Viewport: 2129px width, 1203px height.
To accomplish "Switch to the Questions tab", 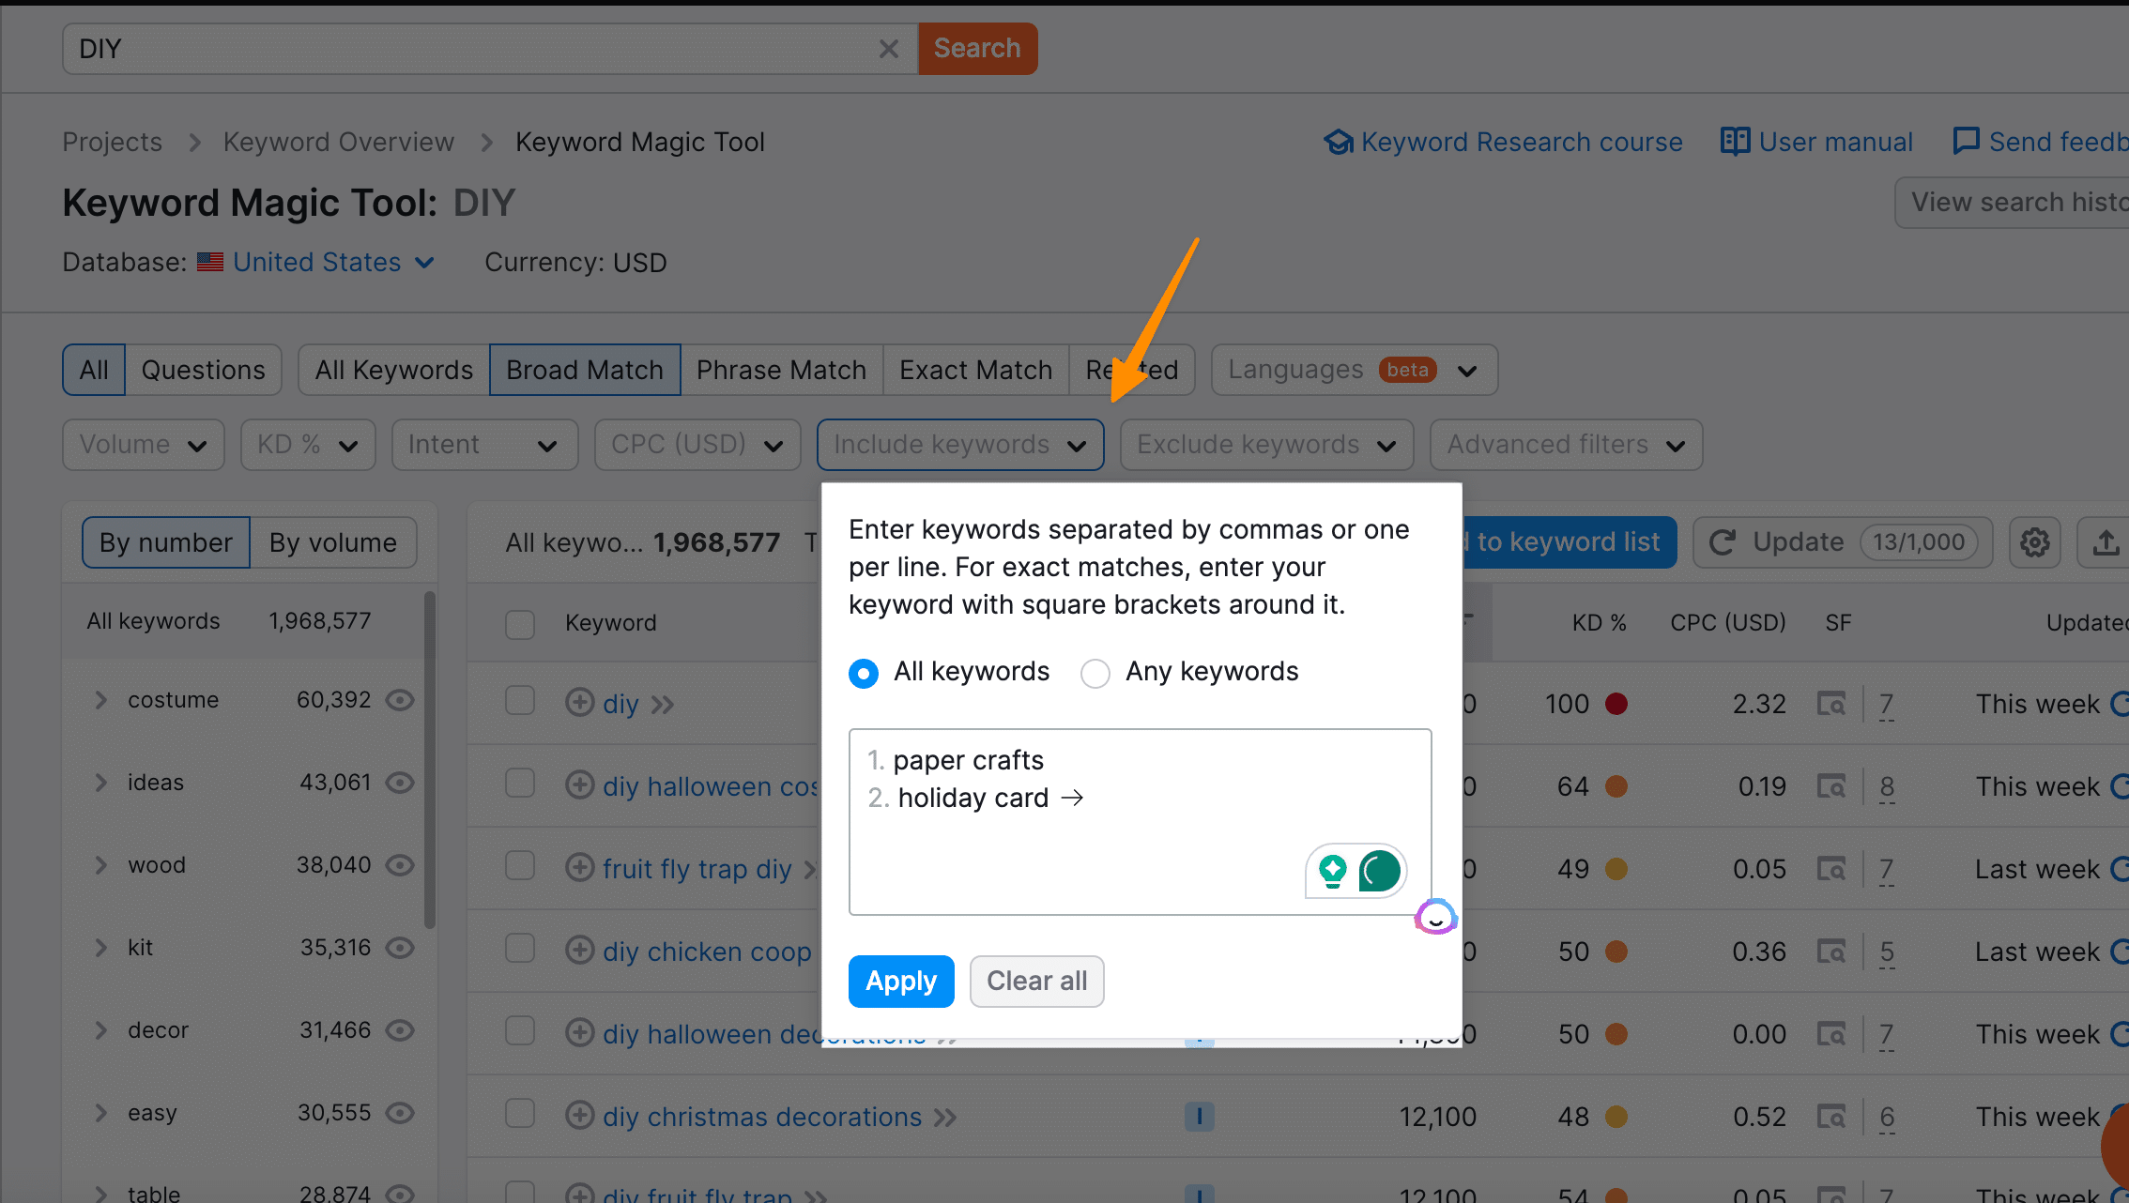I will pos(202,370).
